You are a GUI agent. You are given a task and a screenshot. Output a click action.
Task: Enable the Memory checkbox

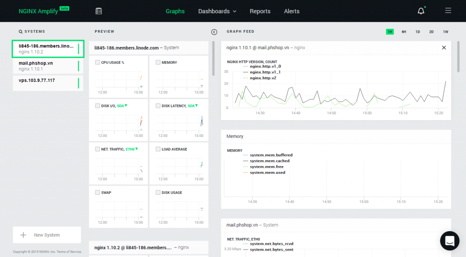click(x=158, y=62)
